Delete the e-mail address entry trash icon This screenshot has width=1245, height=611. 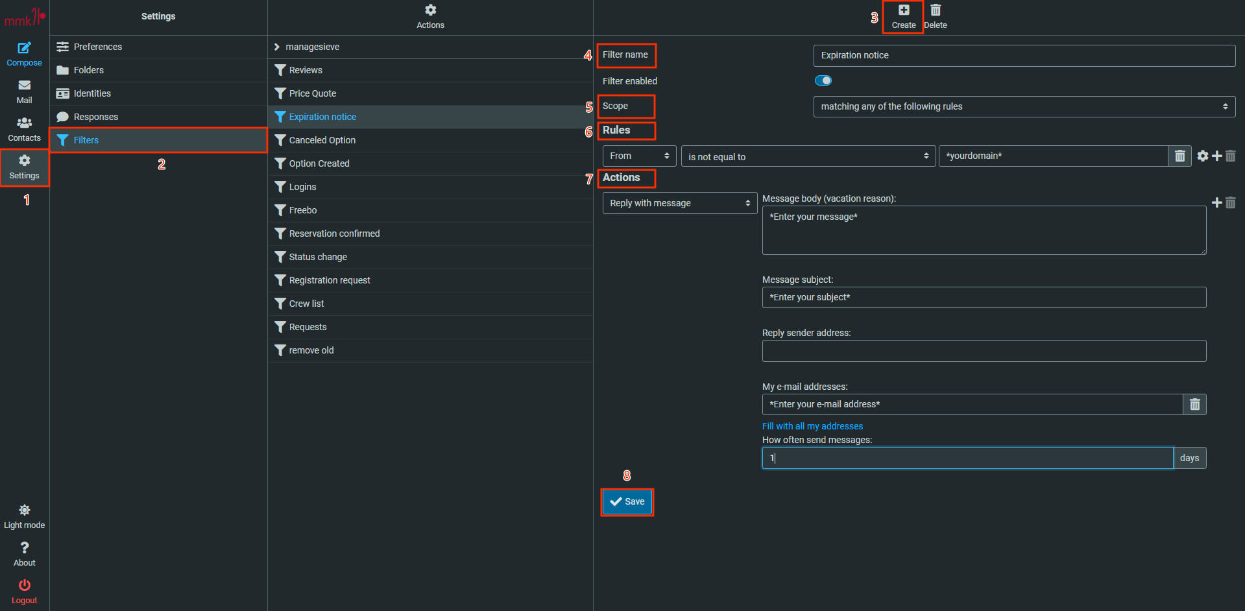click(1194, 404)
